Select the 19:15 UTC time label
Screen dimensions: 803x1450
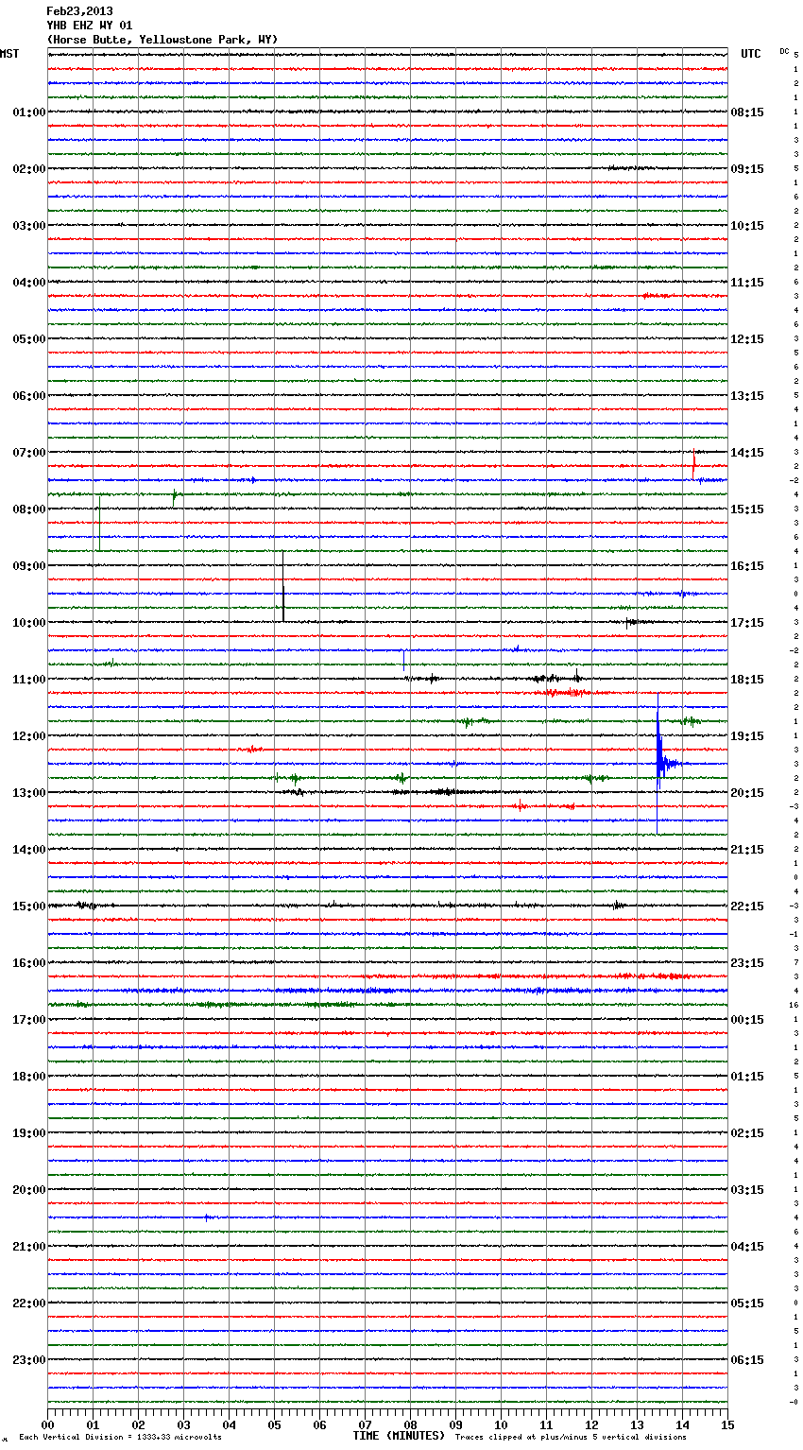click(747, 736)
